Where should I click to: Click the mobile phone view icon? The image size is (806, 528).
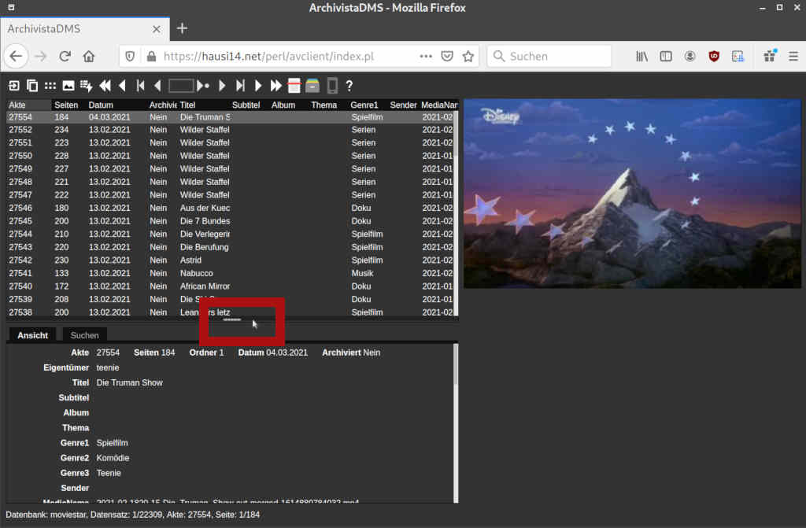333,86
